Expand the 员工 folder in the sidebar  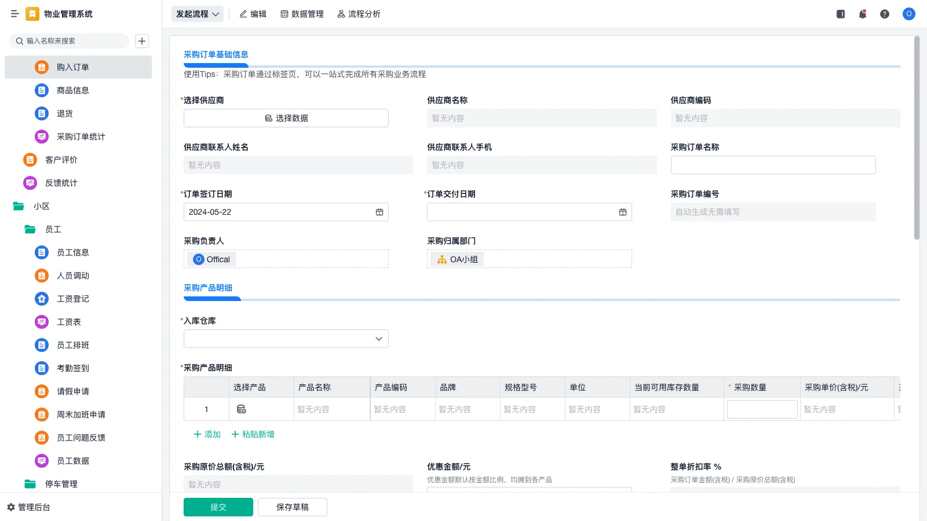tap(53, 229)
